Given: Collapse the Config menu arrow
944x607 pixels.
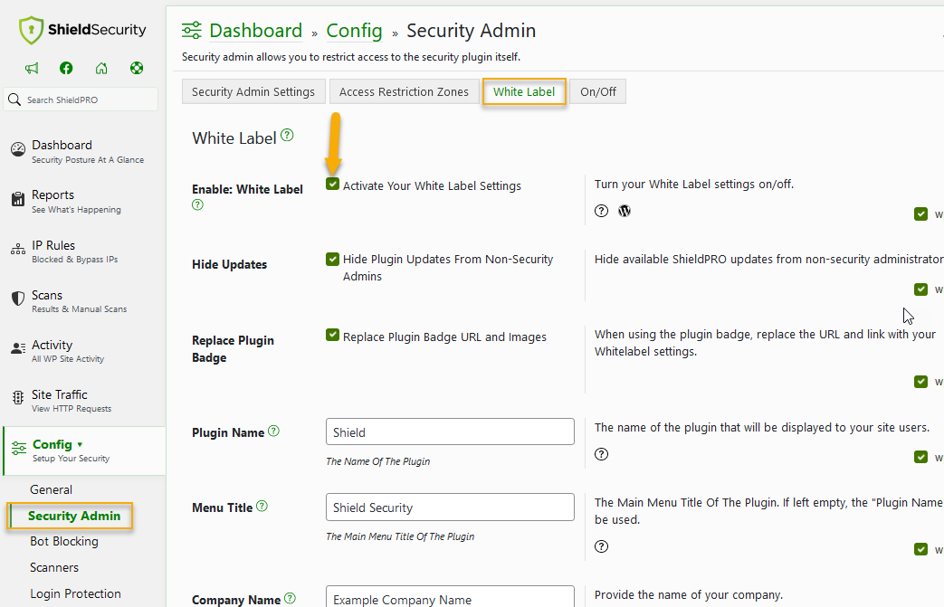Looking at the screenshot, I should coord(80,445).
